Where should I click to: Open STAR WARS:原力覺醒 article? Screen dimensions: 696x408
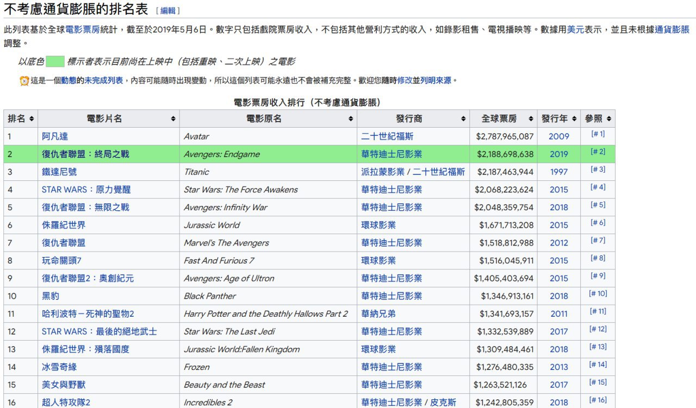tap(86, 190)
